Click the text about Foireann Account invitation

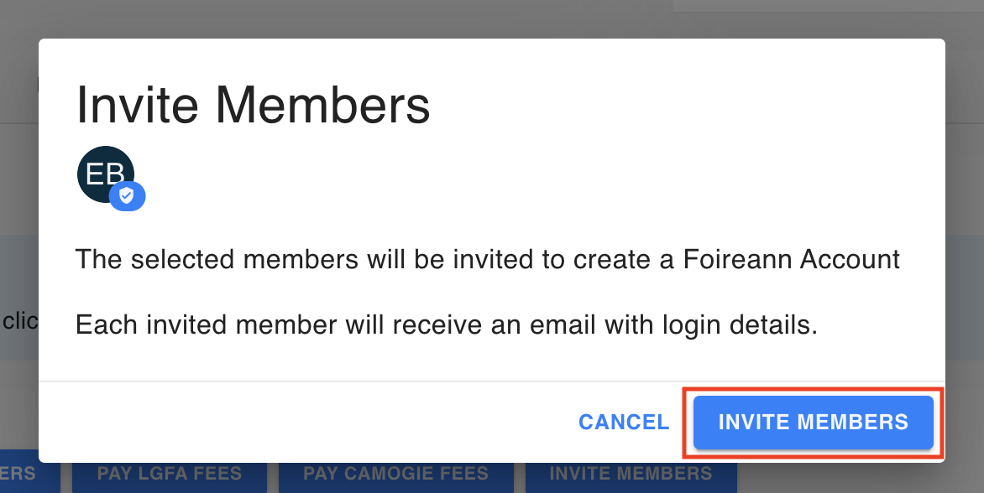[488, 259]
